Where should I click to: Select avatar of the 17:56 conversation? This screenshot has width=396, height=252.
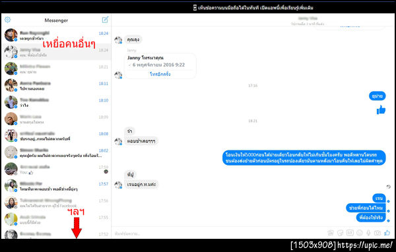[x=11, y=203]
